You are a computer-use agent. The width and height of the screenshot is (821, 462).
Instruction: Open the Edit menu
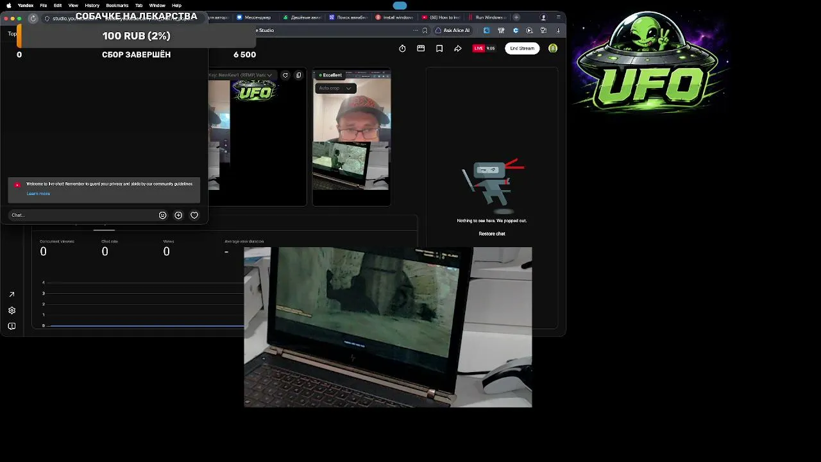58,5
